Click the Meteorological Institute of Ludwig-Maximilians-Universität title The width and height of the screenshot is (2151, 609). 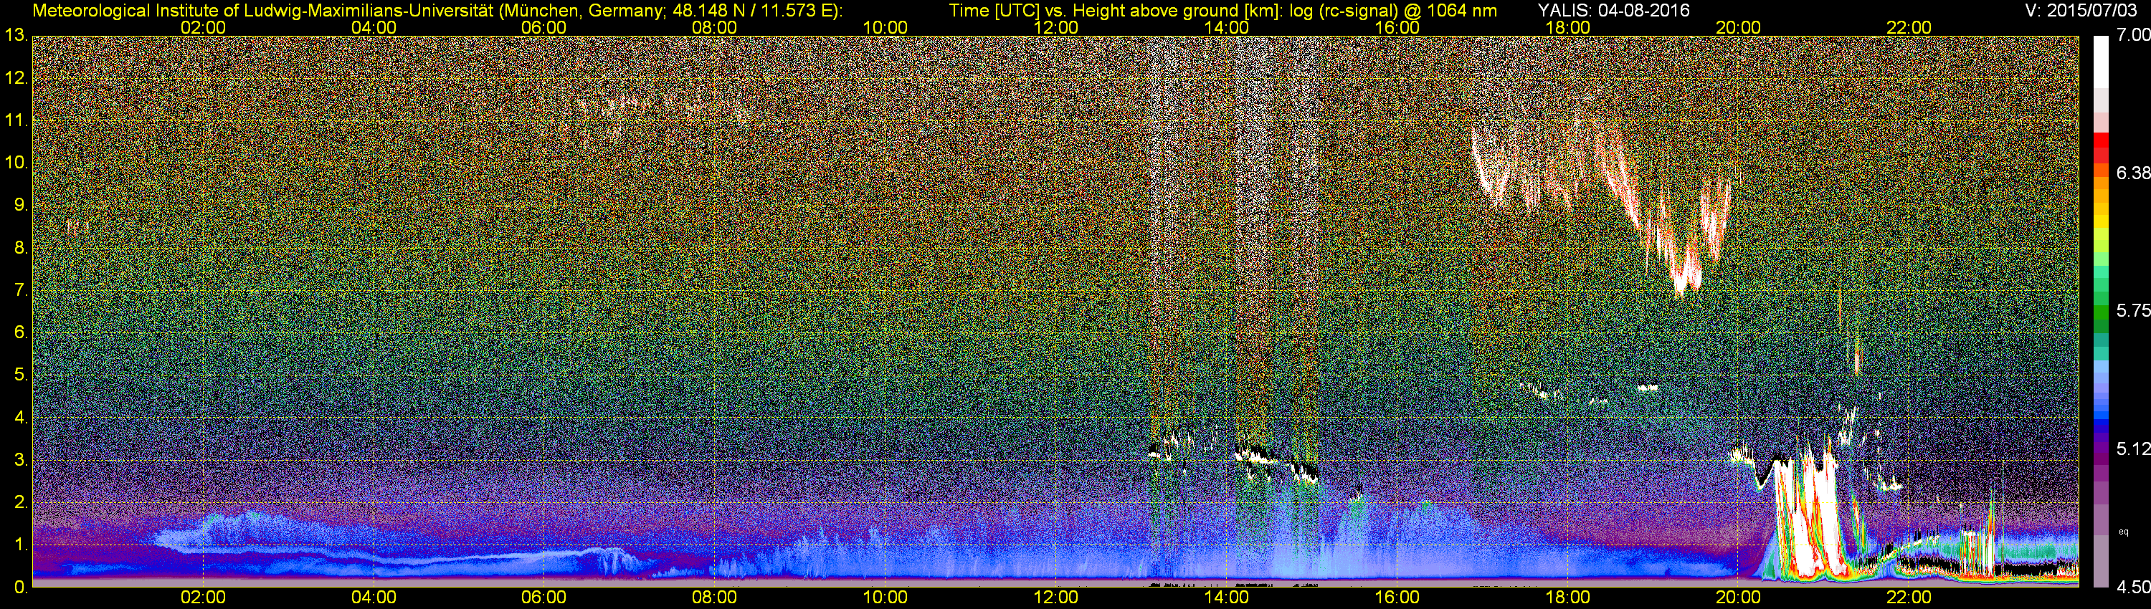point(437,10)
